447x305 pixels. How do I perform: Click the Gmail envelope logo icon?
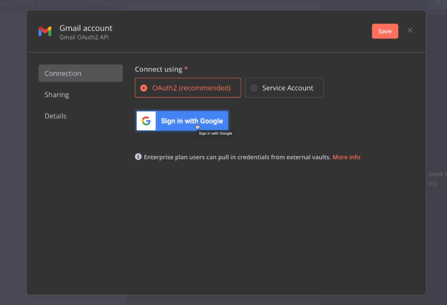[x=45, y=31]
